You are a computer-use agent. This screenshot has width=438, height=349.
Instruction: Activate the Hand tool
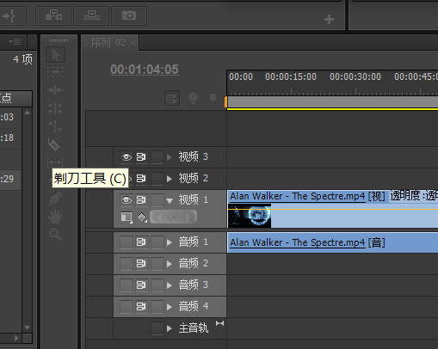coord(55,217)
